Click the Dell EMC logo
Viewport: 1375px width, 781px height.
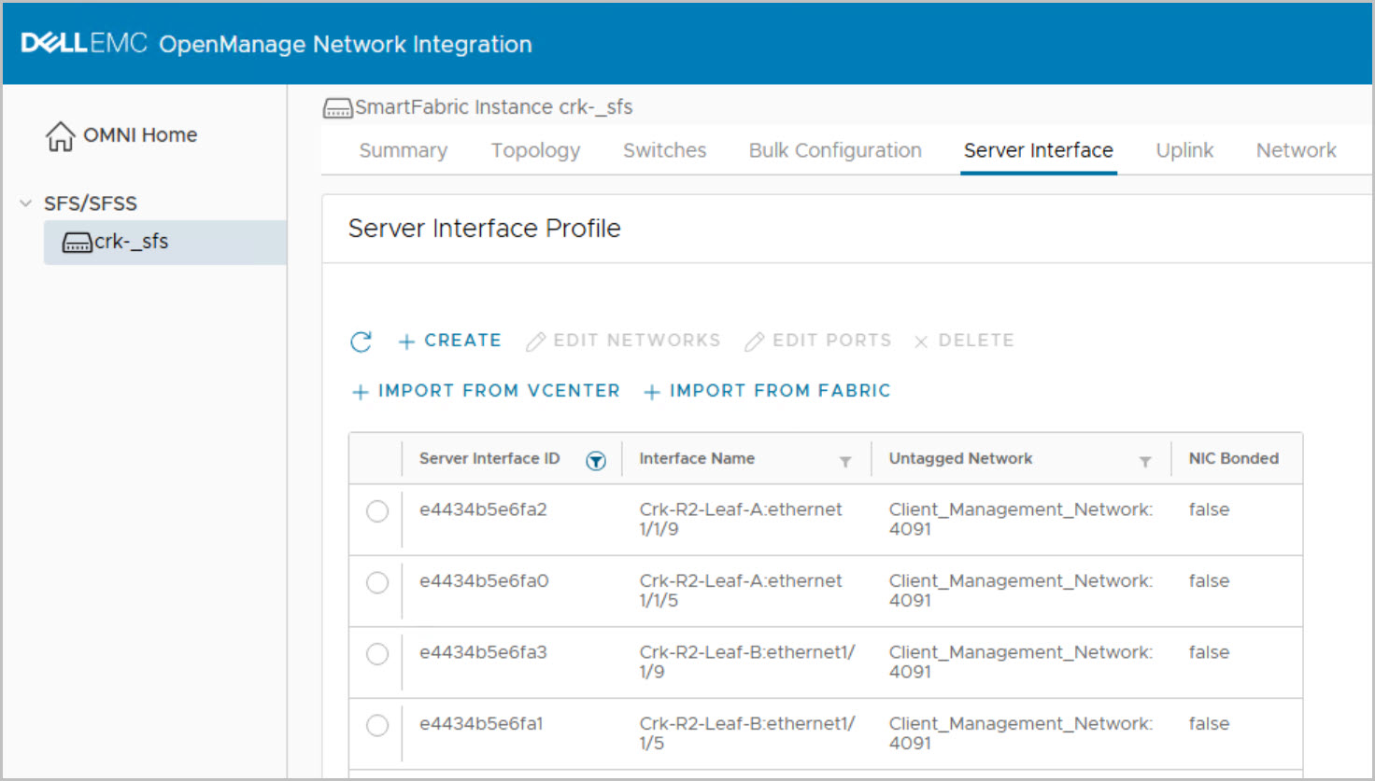coord(84,43)
